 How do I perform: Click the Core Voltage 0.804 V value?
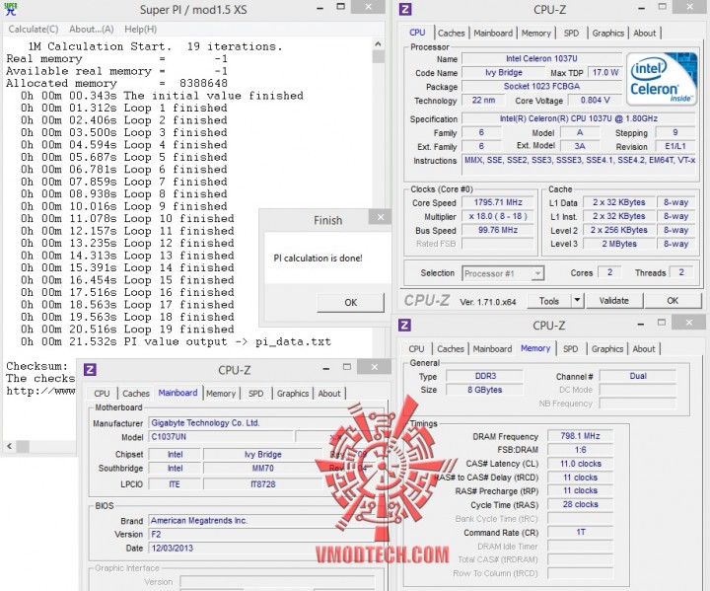595,101
